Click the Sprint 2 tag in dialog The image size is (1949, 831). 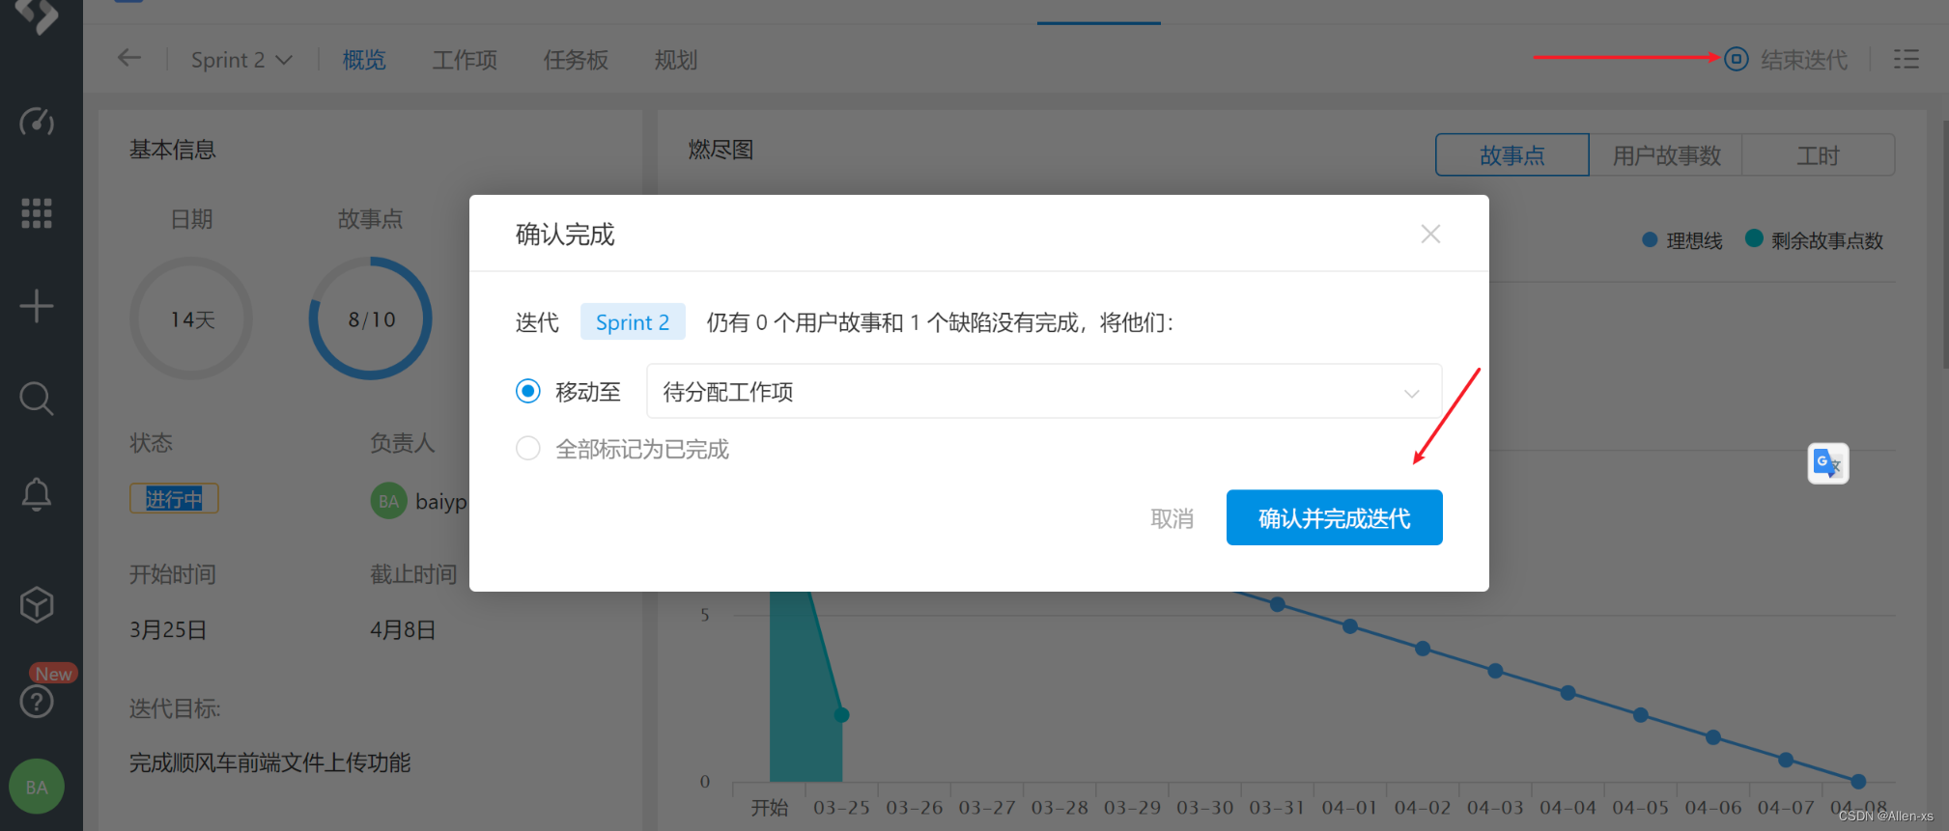(633, 322)
